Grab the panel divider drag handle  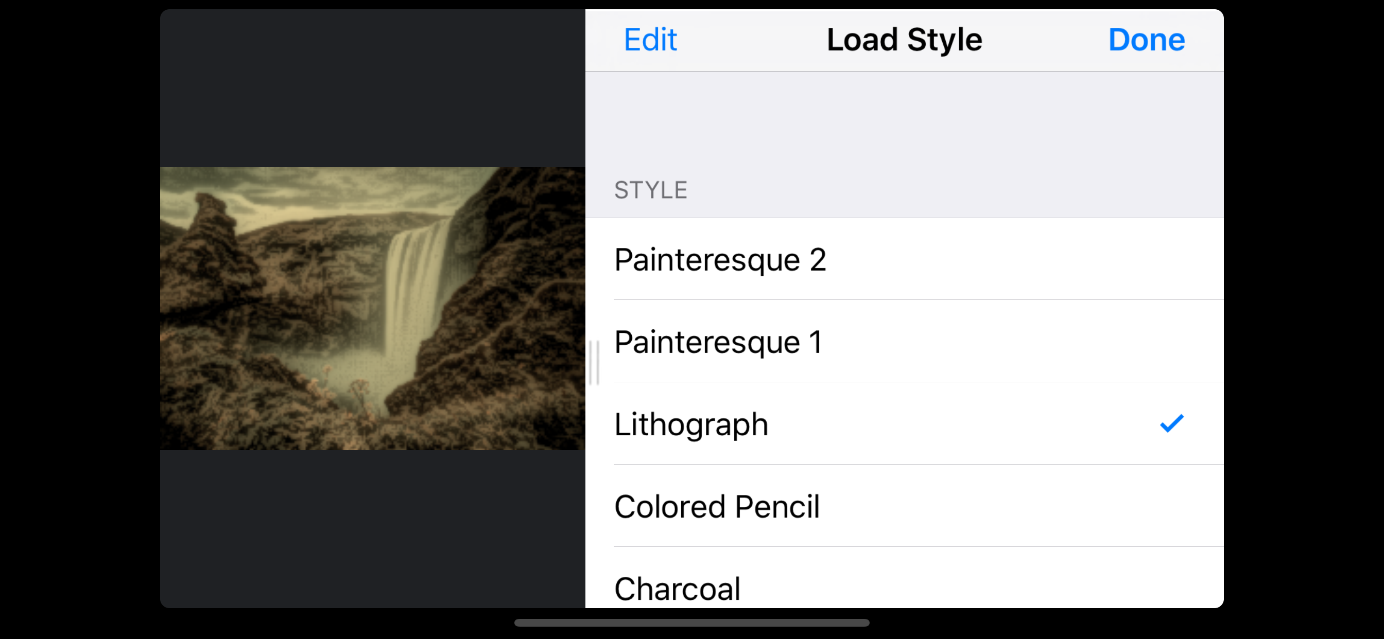click(594, 362)
